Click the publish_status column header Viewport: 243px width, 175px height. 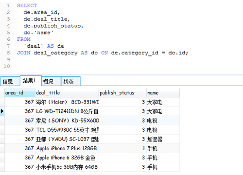point(122,93)
